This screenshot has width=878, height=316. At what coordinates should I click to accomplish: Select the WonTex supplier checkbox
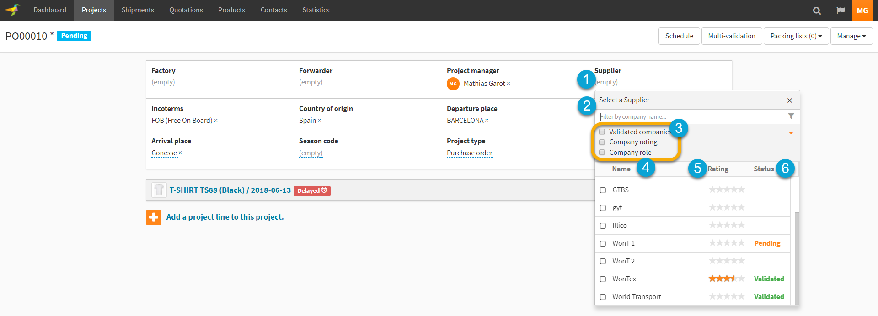[x=603, y=279]
